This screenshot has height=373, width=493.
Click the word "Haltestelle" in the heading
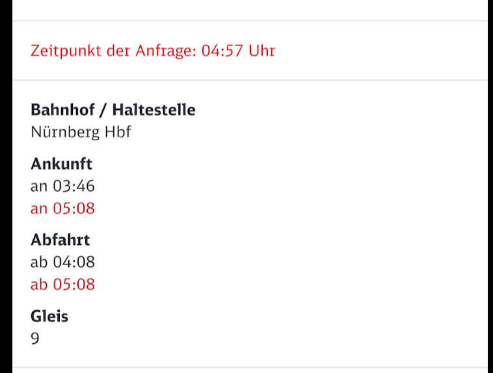153,110
